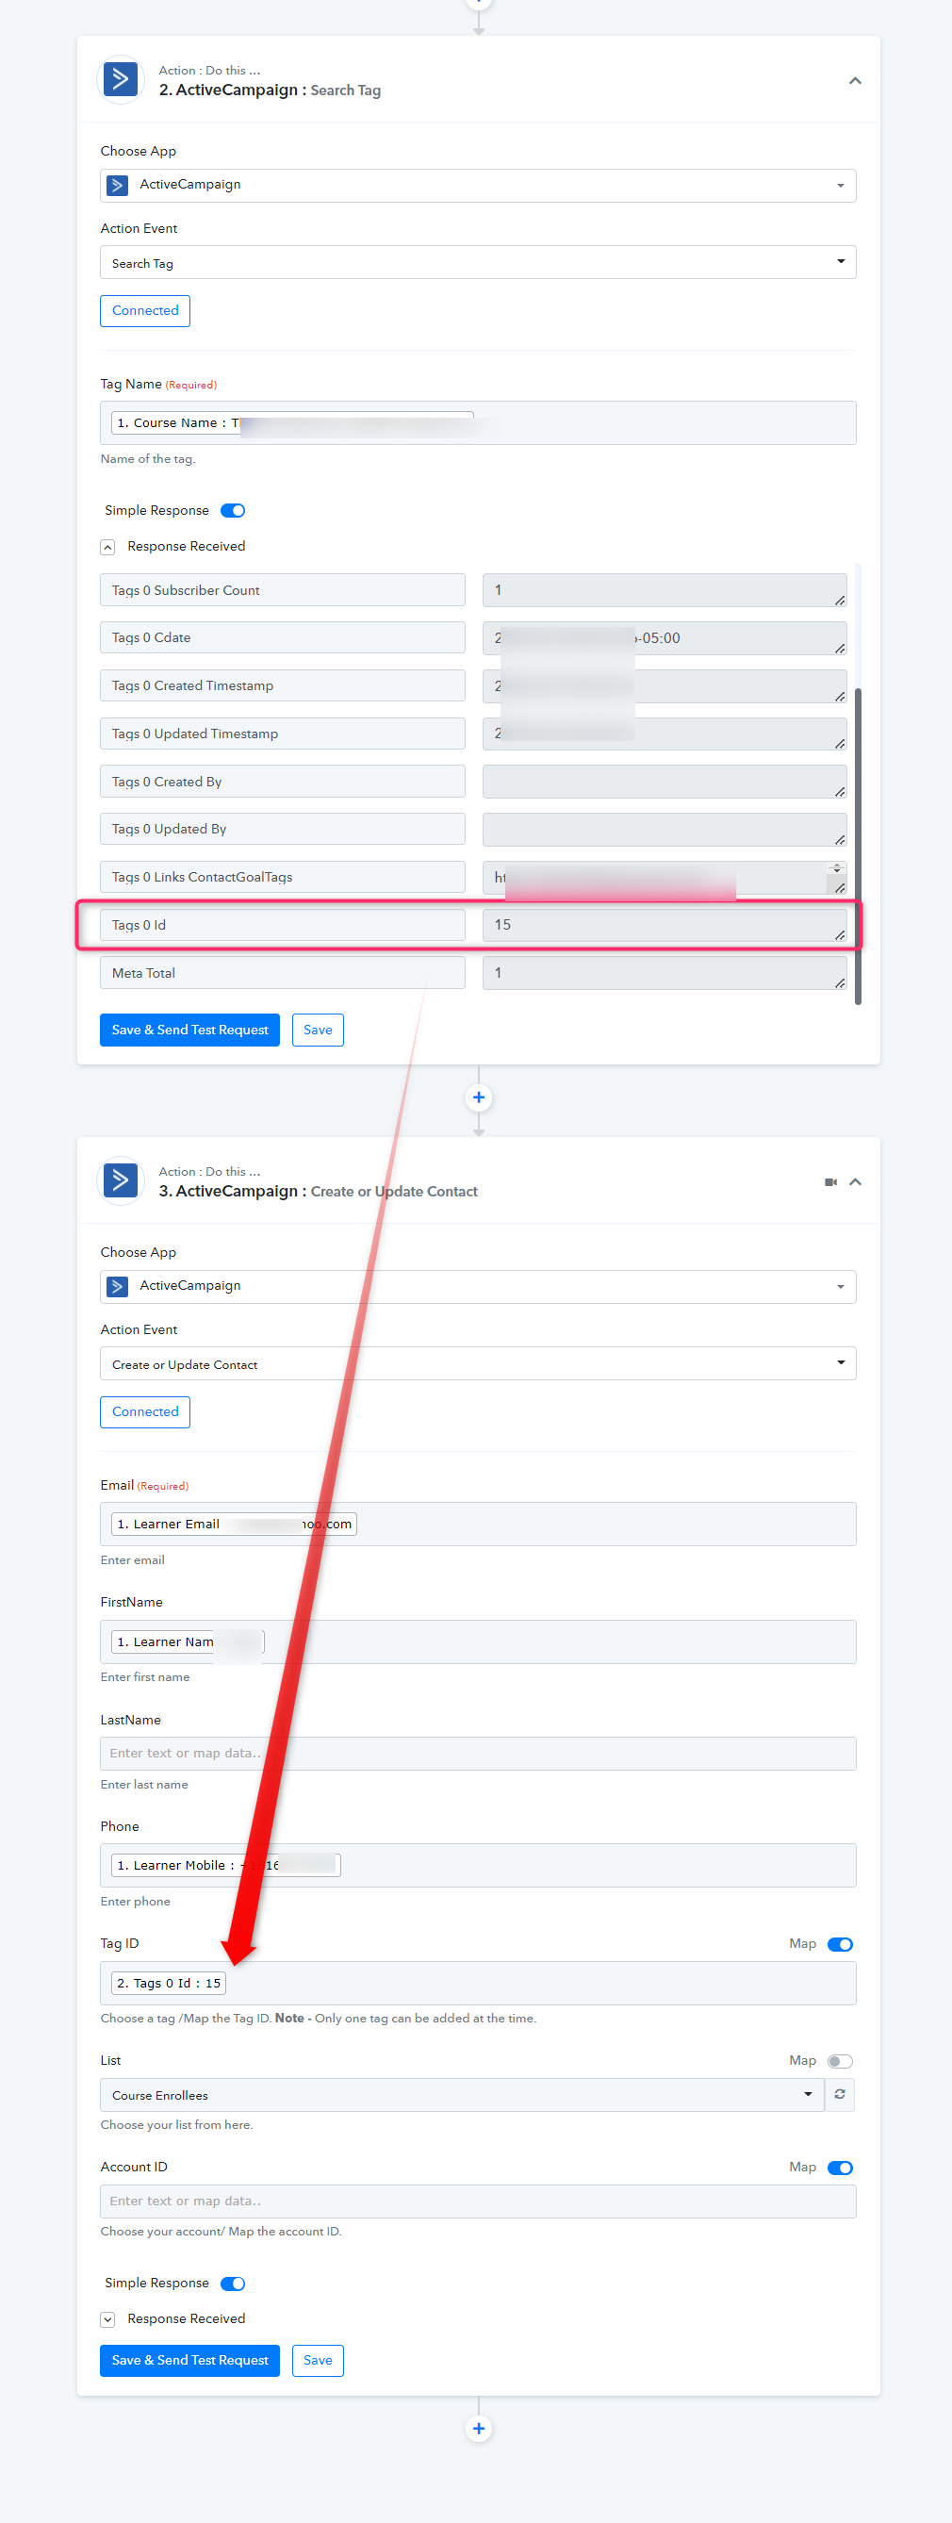Screen dimensions: 952x2523
Task: Click the response panel vertical scrollbar
Action: tap(858, 846)
